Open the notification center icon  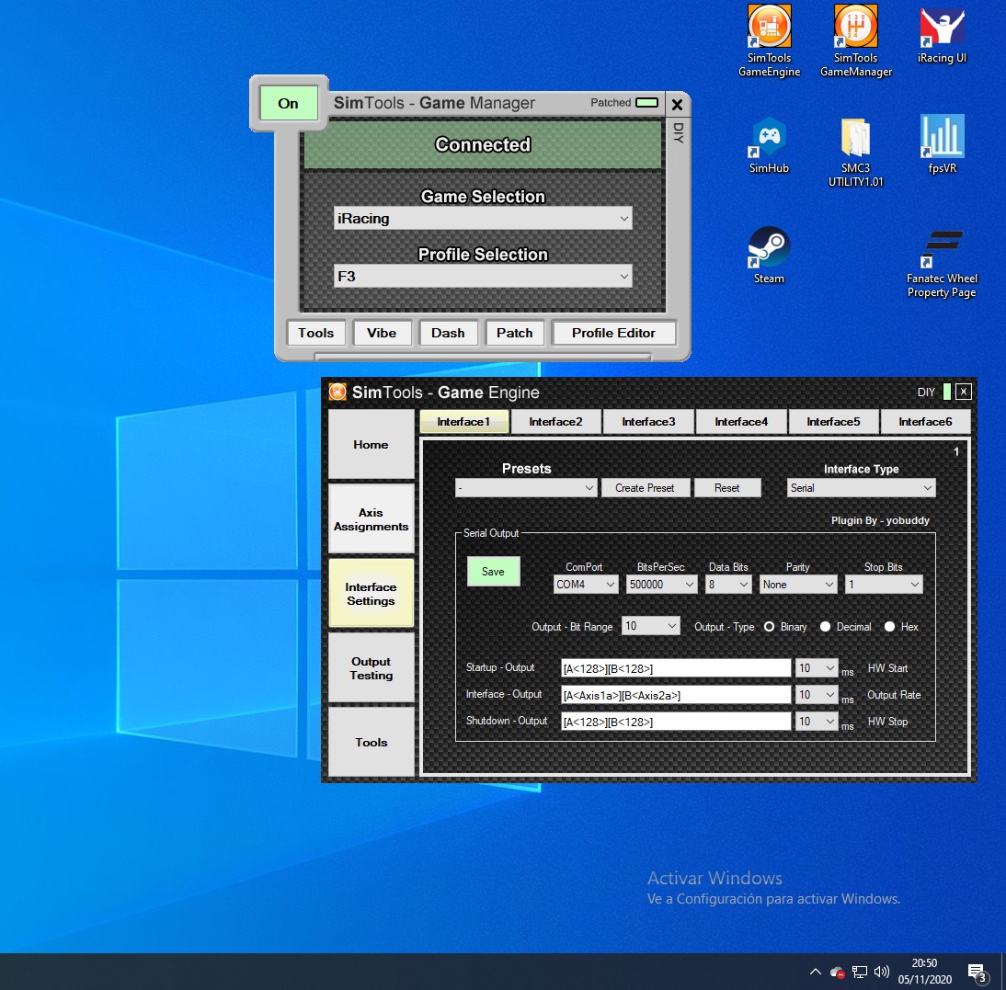977,973
